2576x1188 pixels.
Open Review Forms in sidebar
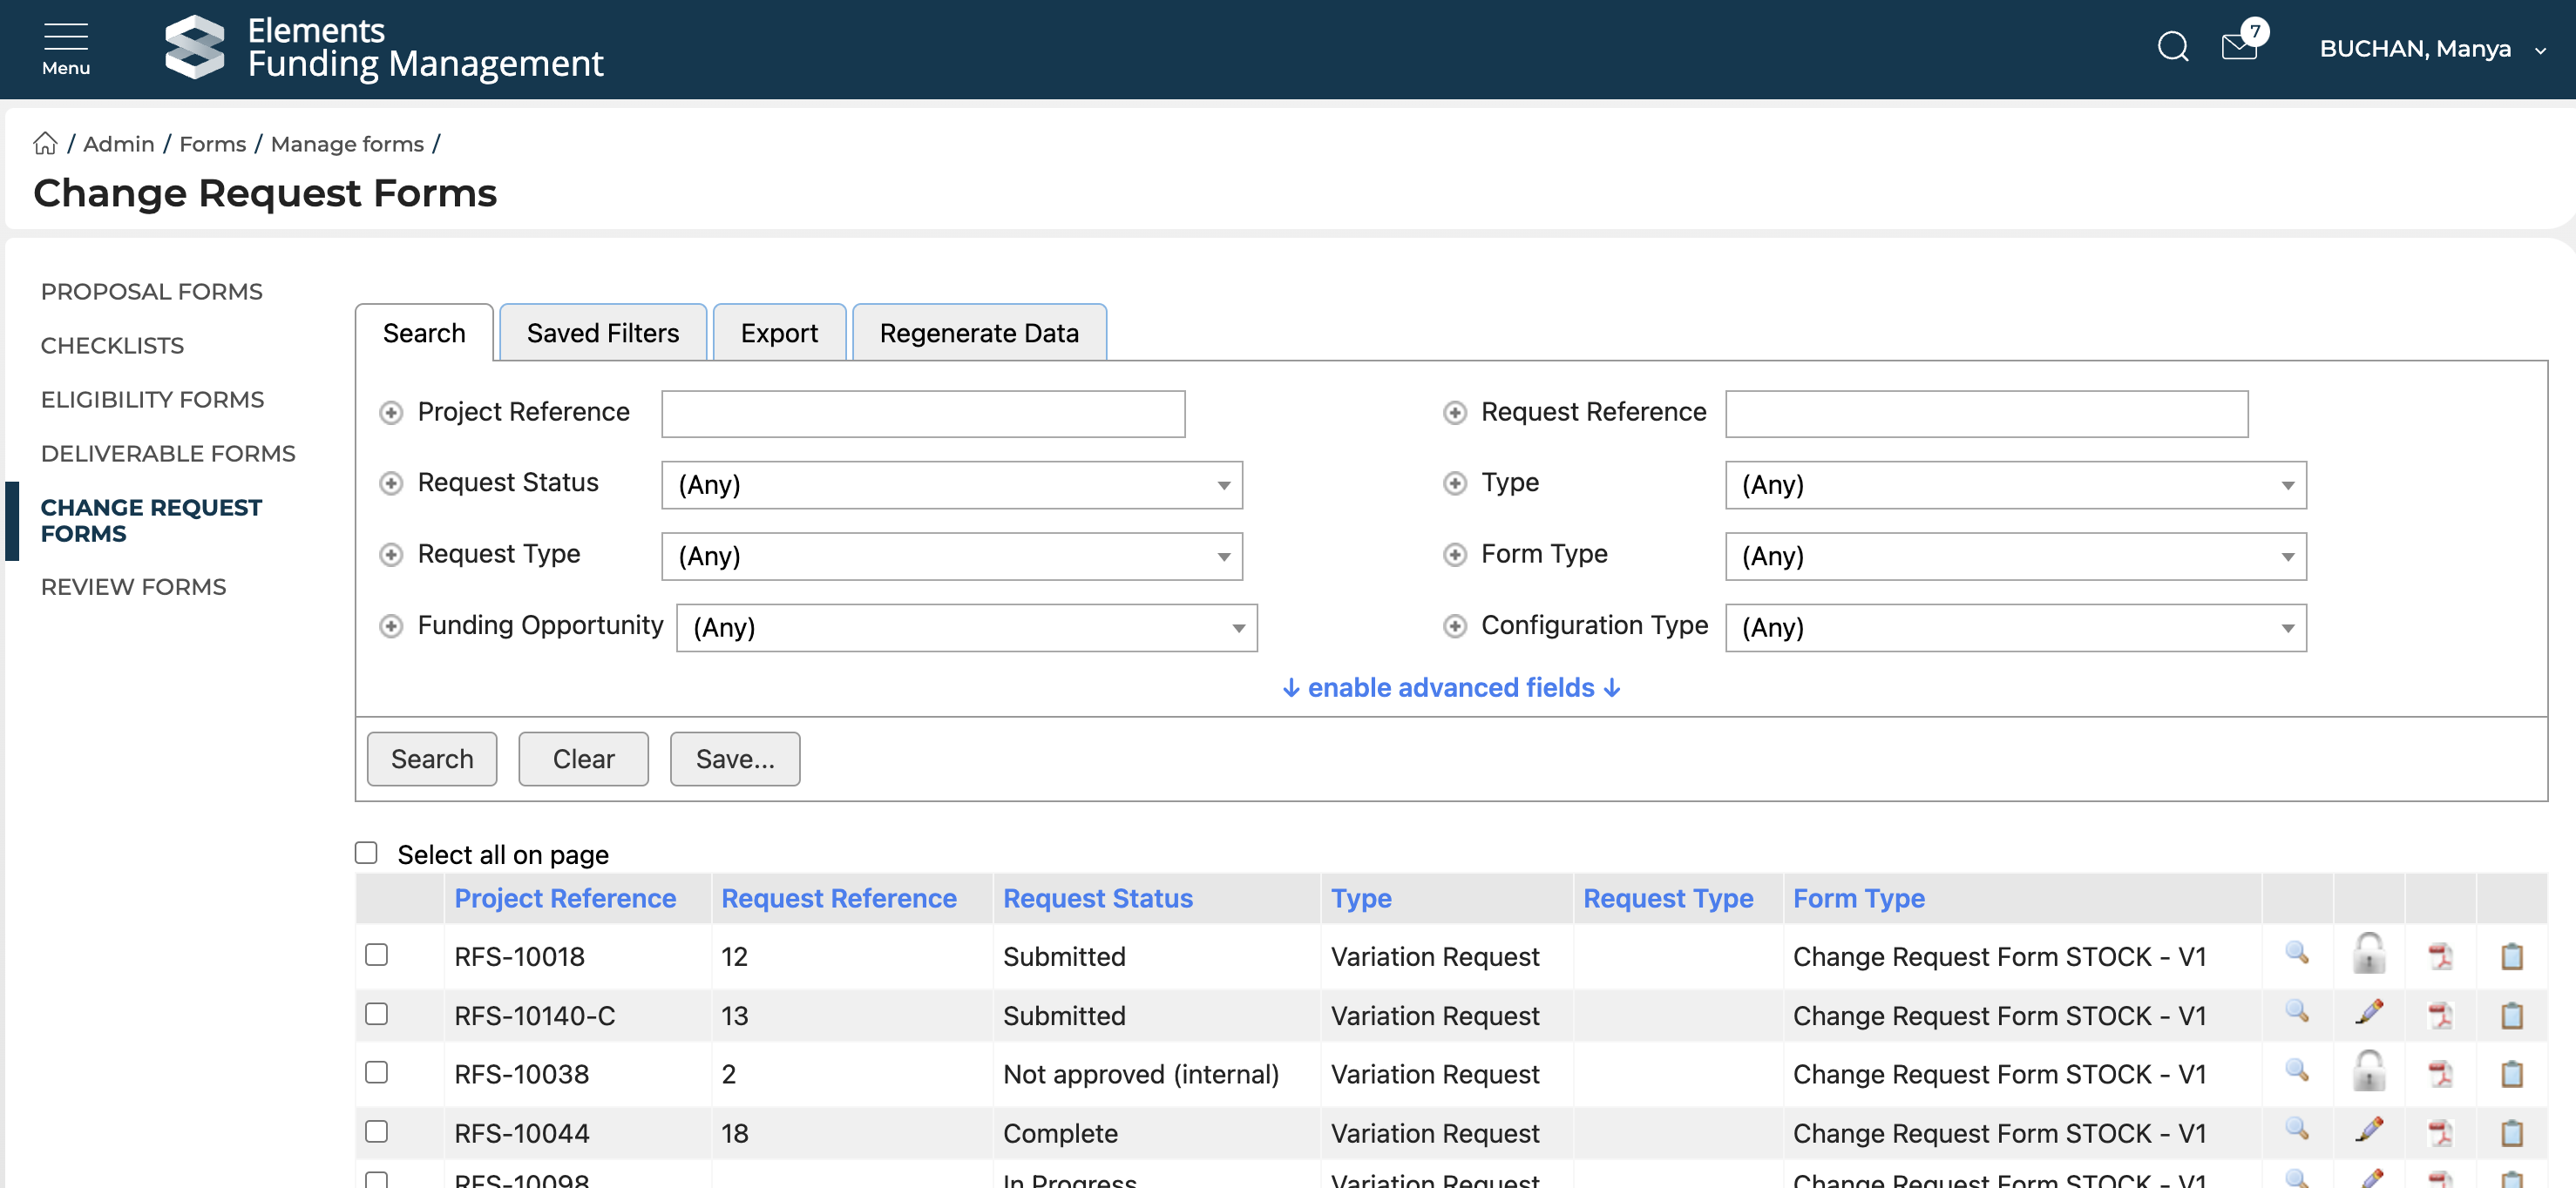(133, 586)
